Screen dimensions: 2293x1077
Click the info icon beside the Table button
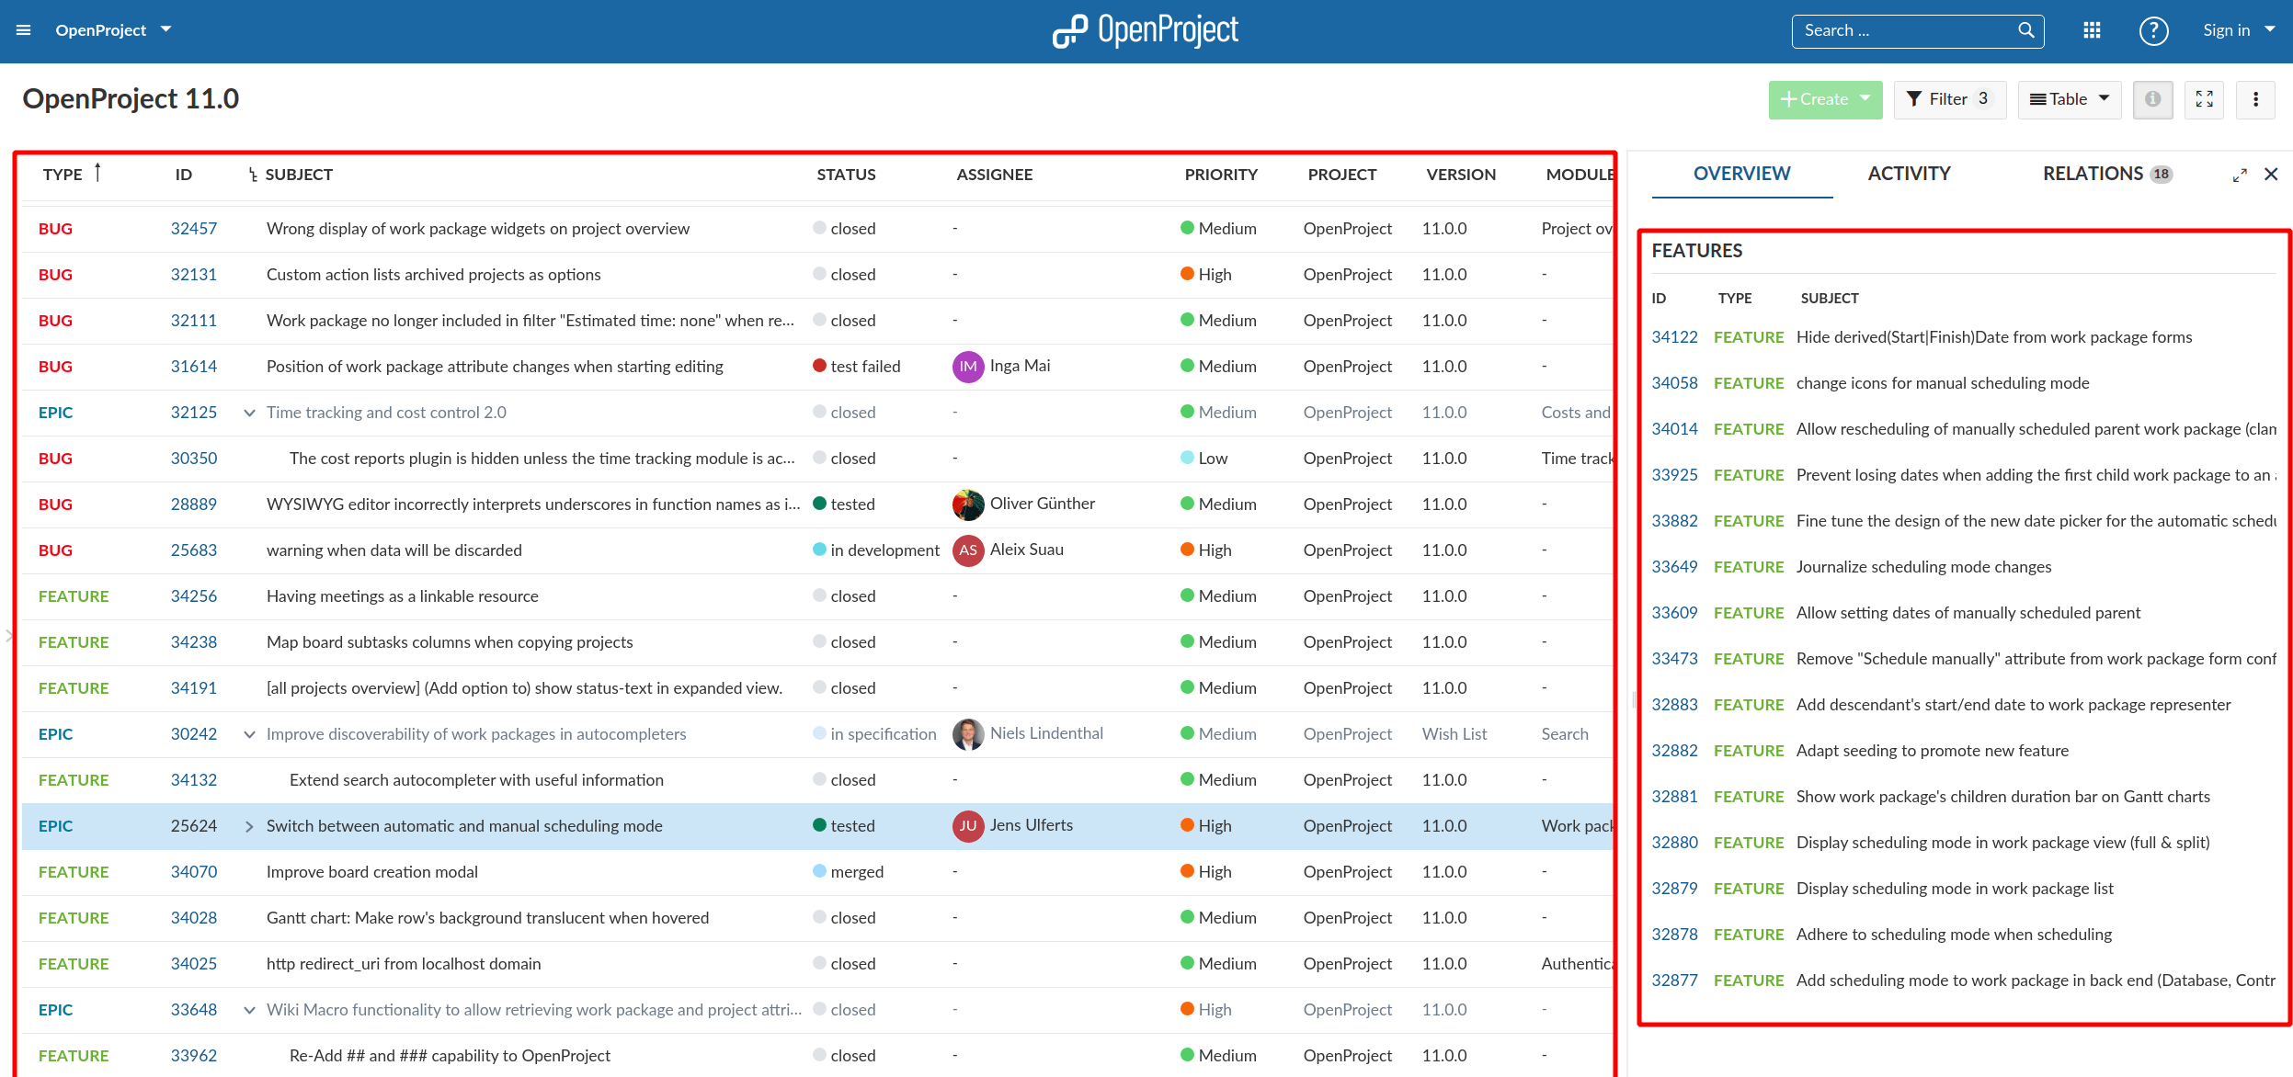click(2151, 99)
